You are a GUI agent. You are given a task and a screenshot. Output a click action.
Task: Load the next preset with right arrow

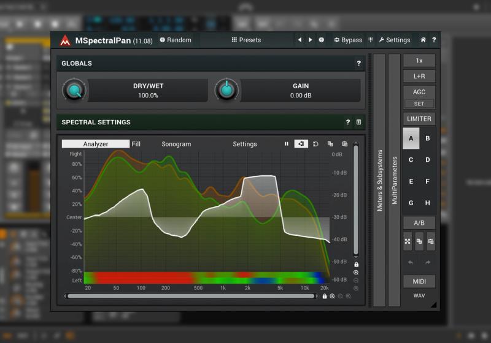pyautogui.click(x=311, y=40)
